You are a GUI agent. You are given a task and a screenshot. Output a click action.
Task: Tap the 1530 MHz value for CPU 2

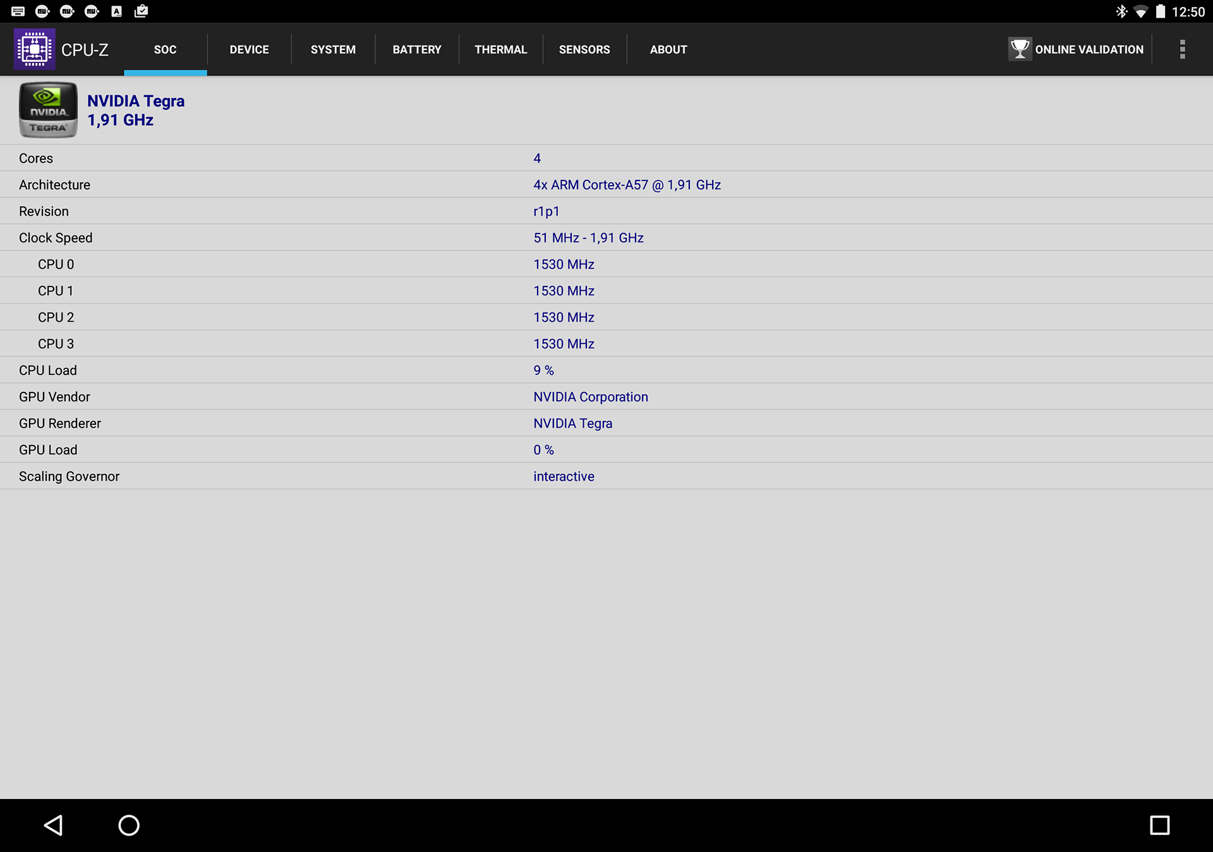pyautogui.click(x=564, y=317)
